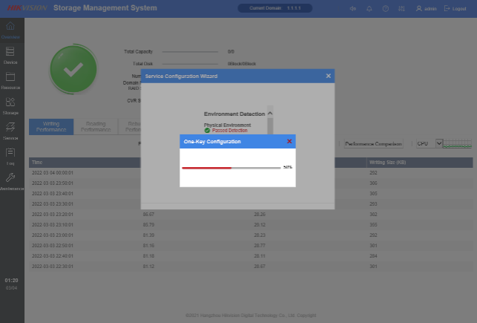477x323 pixels.
Task: Open the Log sidebar icon
Action: [x=10, y=155]
